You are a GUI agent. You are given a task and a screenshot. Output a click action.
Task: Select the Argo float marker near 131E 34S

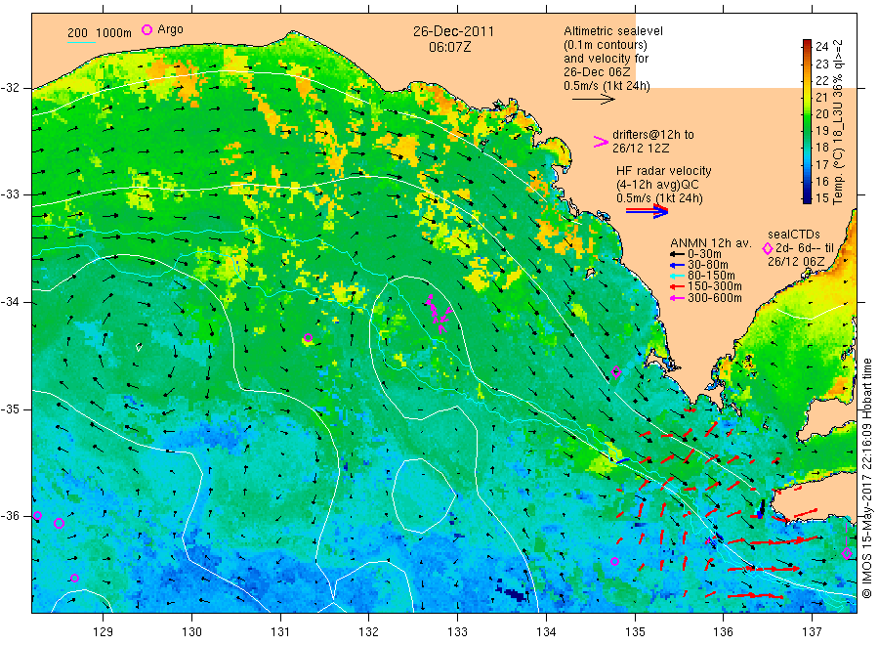pyautogui.click(x=308, y=337)
